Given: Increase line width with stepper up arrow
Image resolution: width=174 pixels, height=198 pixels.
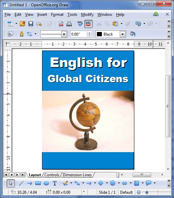Looking at the screenshot, I should (90, 33).
